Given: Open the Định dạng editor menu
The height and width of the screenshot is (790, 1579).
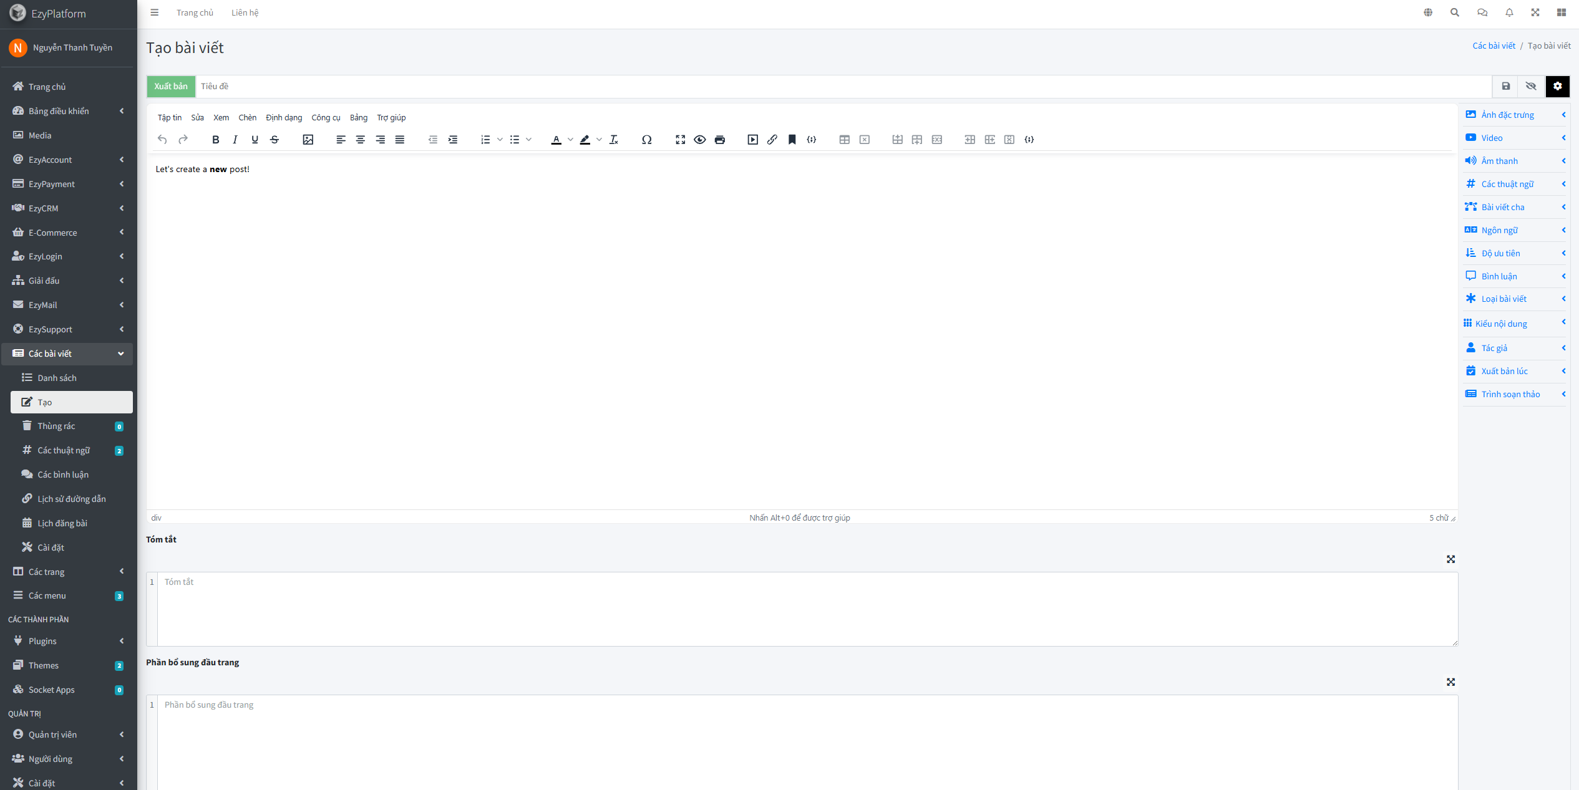Looking at the screenshot, I should [283, 117].
